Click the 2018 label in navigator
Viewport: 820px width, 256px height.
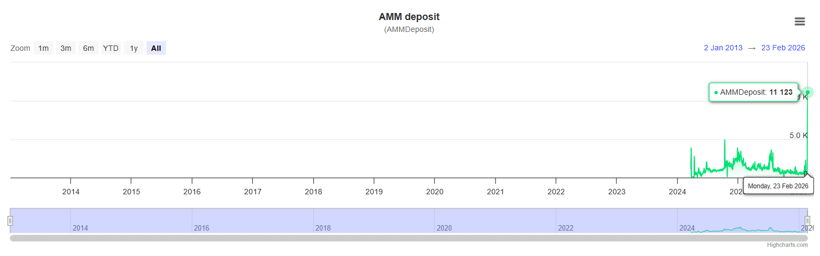tap(323, 228)
